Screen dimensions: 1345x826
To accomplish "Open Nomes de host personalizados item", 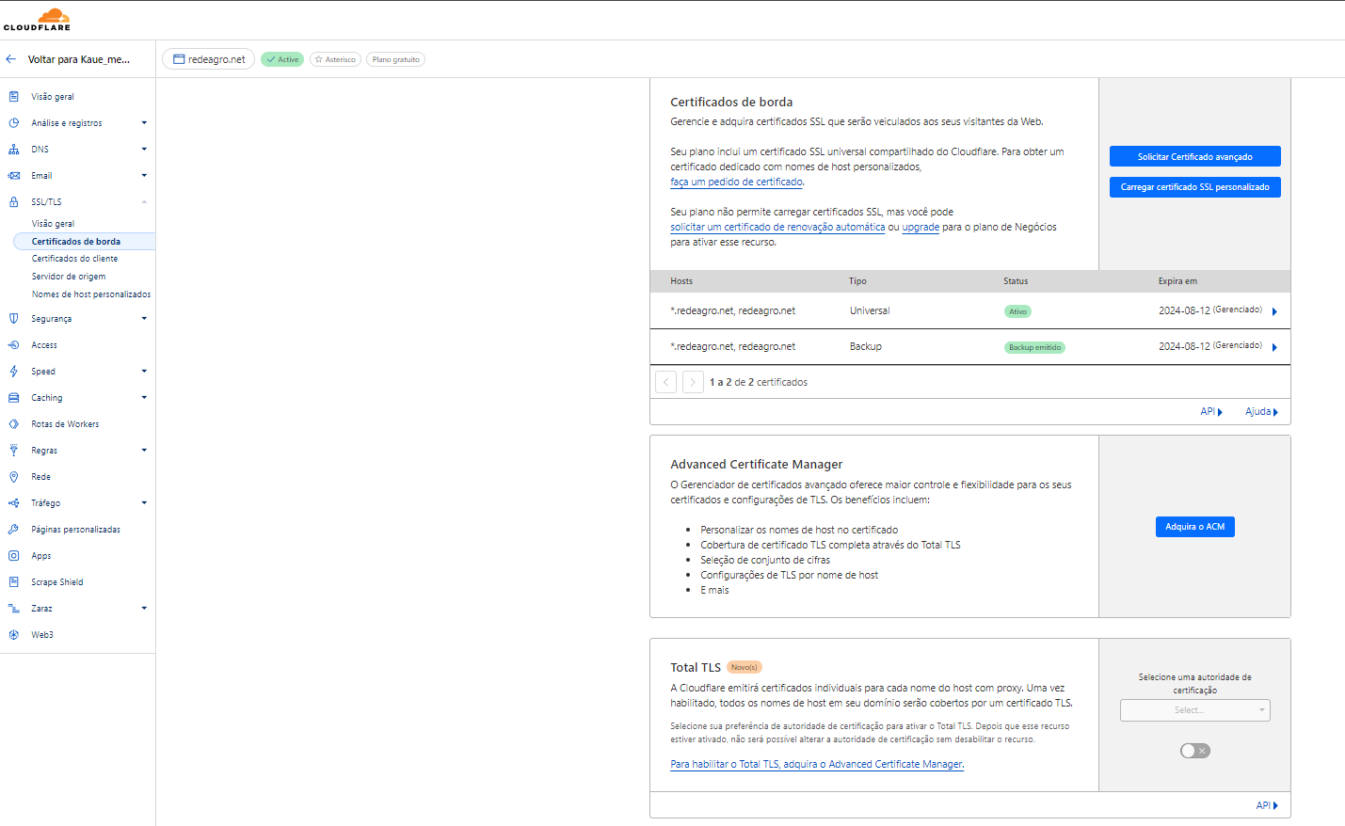I will pyautogui.click(x=91, y=294).
